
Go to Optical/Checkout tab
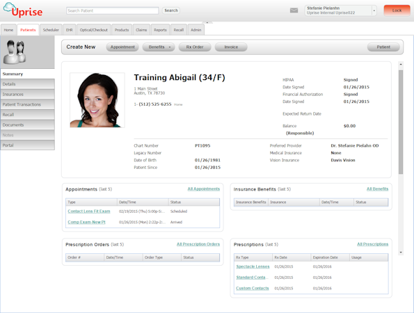(x=94, y=30)
